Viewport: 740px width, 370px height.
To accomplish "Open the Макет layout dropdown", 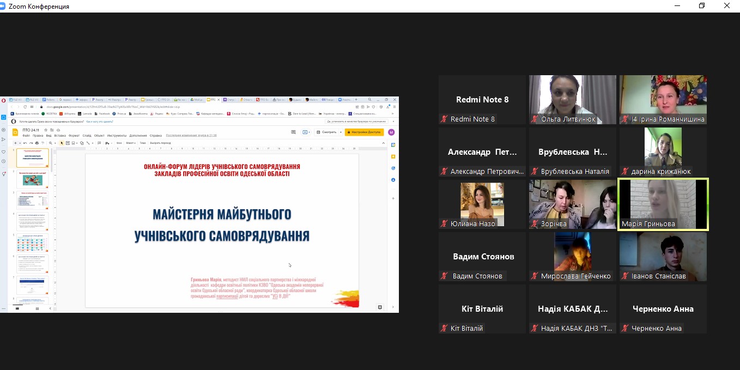I will (131, 143).
